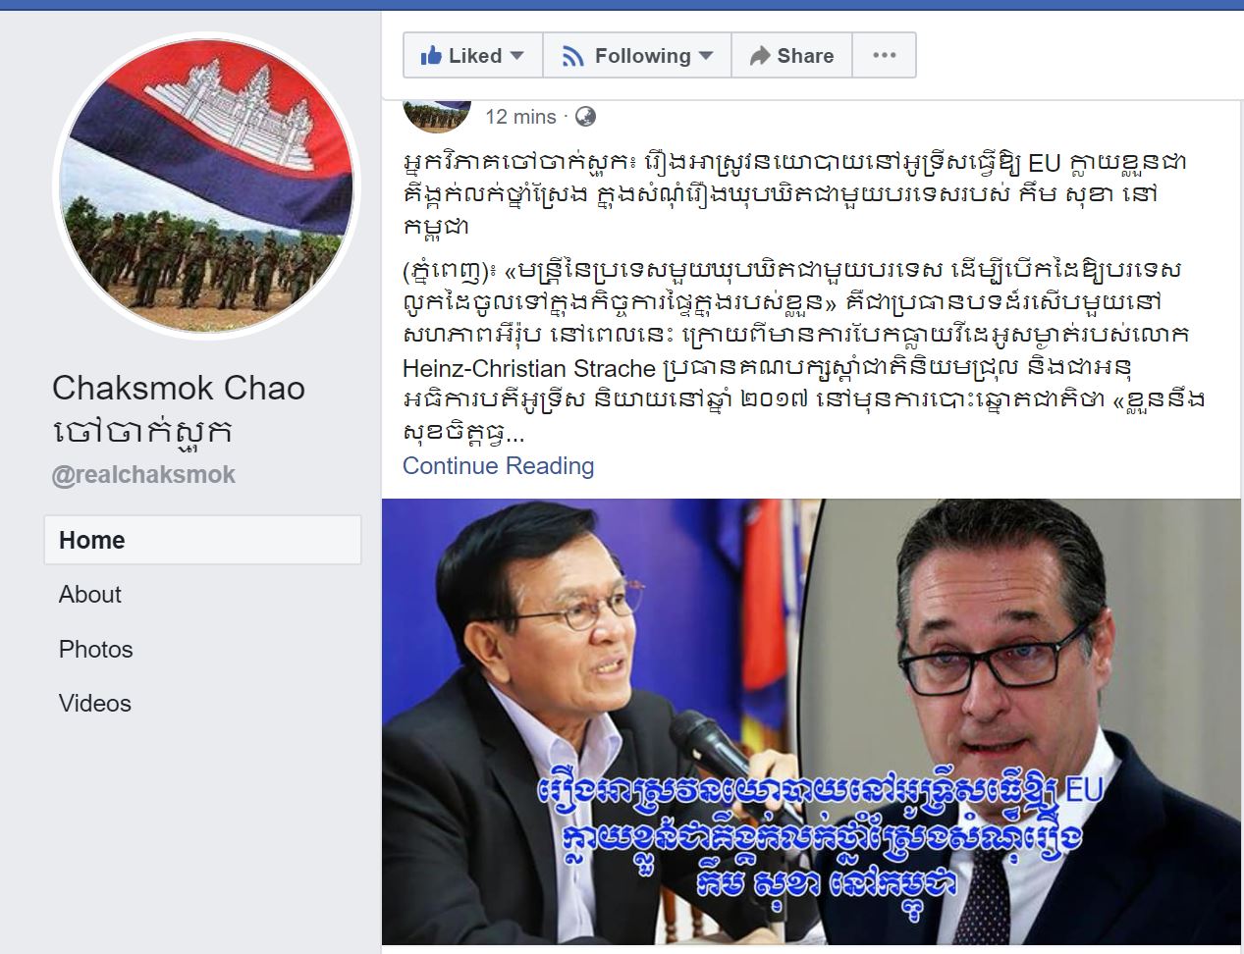1244x954 pixels.
Task: Open the post's photo of two politicians
Action: (811, 722)
